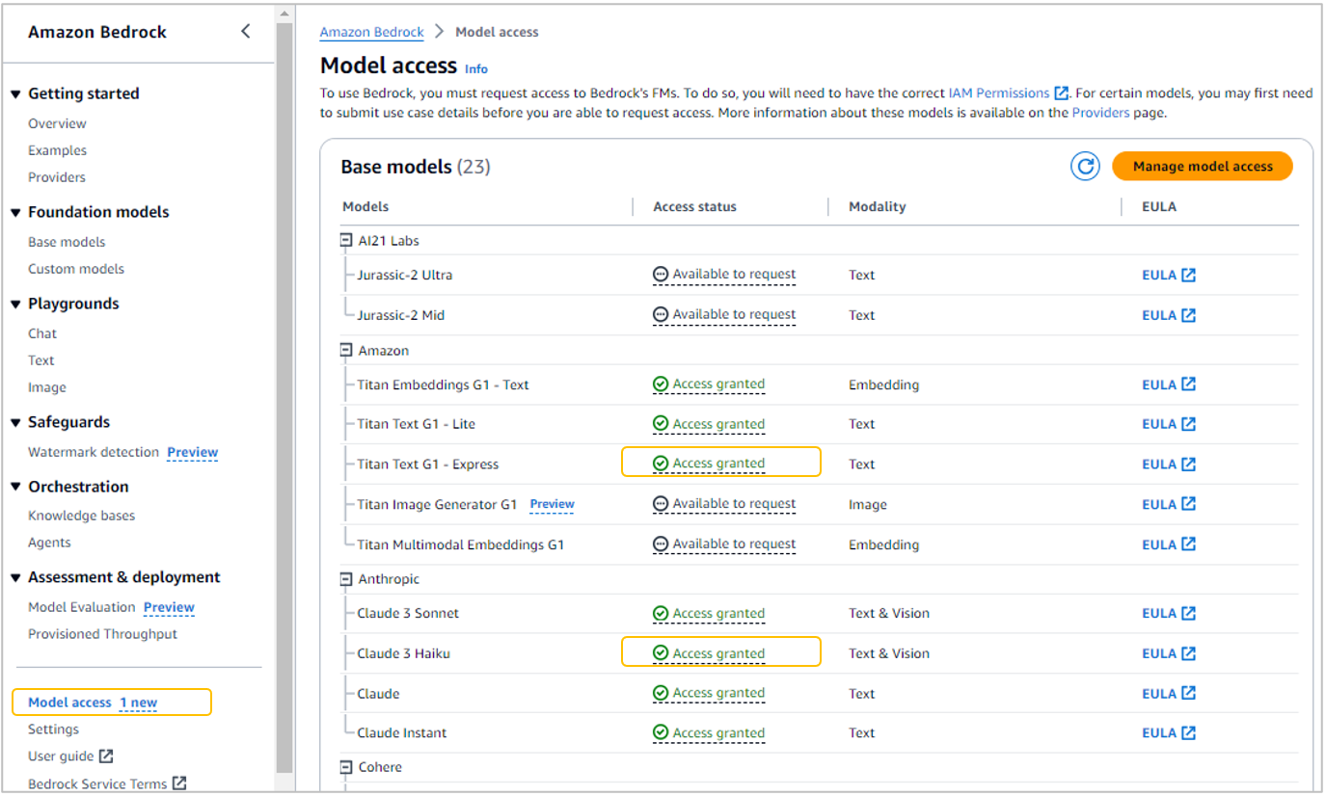Screen dimensions: 1326x796
Task: Collapse the Playgrounds sidebar section
Action: 15,305
